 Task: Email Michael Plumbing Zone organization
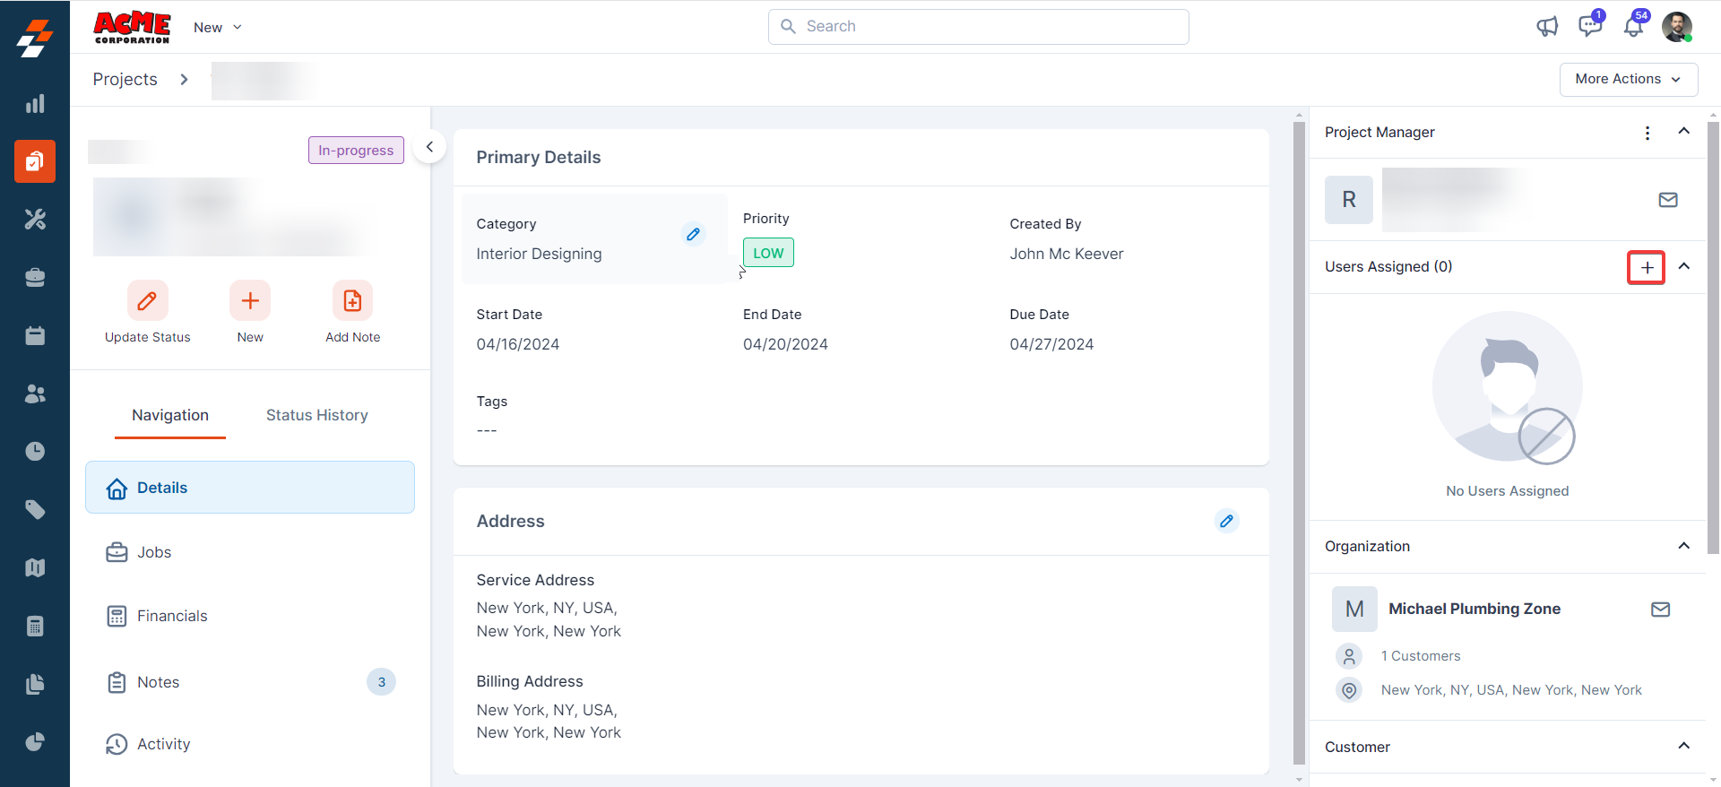point(1660,610)
